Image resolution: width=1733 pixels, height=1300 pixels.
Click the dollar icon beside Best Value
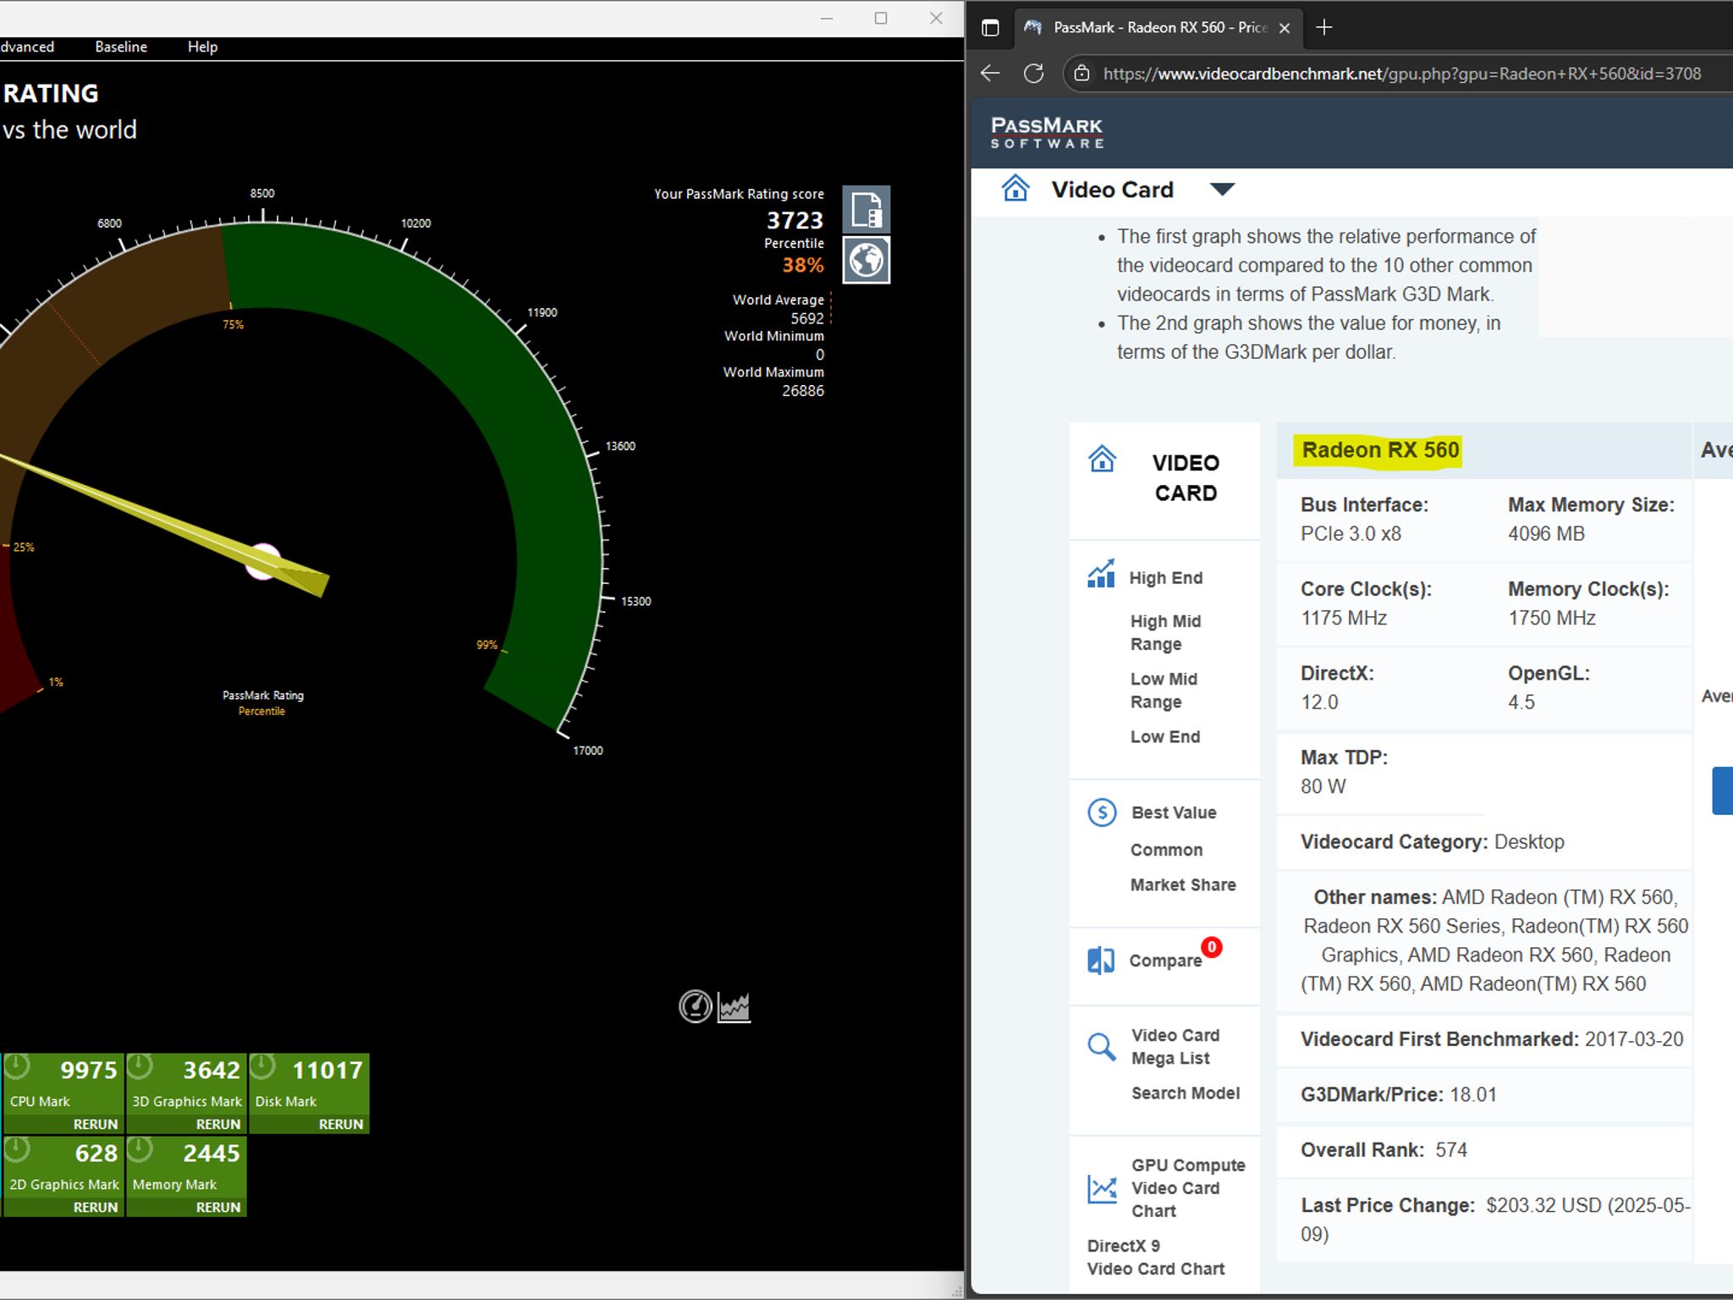click(x=1102, y=812)
